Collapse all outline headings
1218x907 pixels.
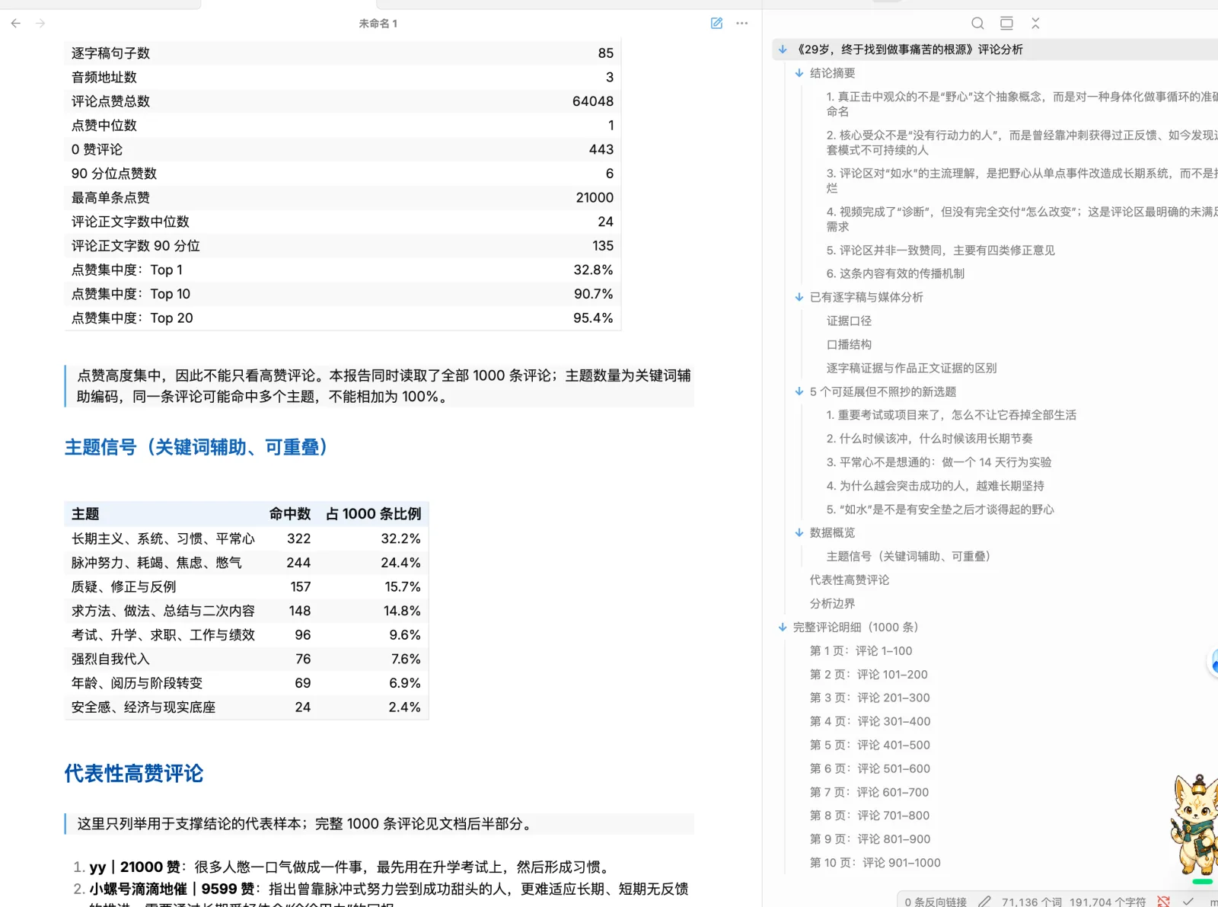pyautogui.click(x=1035, y=23)
